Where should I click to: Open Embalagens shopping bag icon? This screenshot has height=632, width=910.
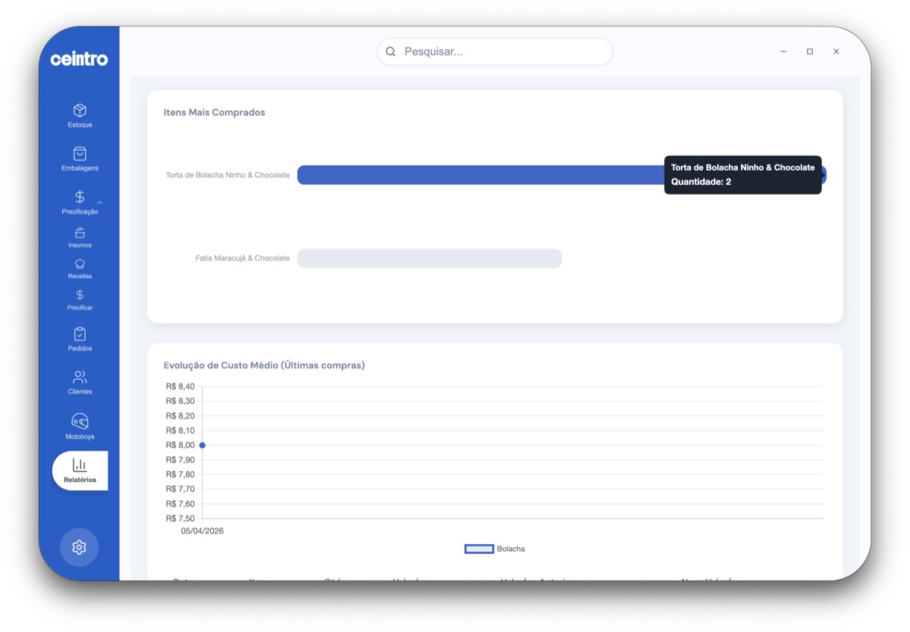pyautogui.click(x=80, y=154)
